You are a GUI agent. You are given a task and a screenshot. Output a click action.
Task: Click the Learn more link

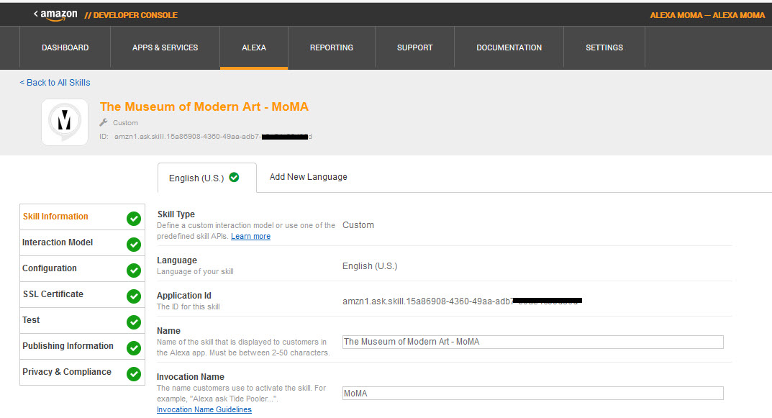click(250, 236)
